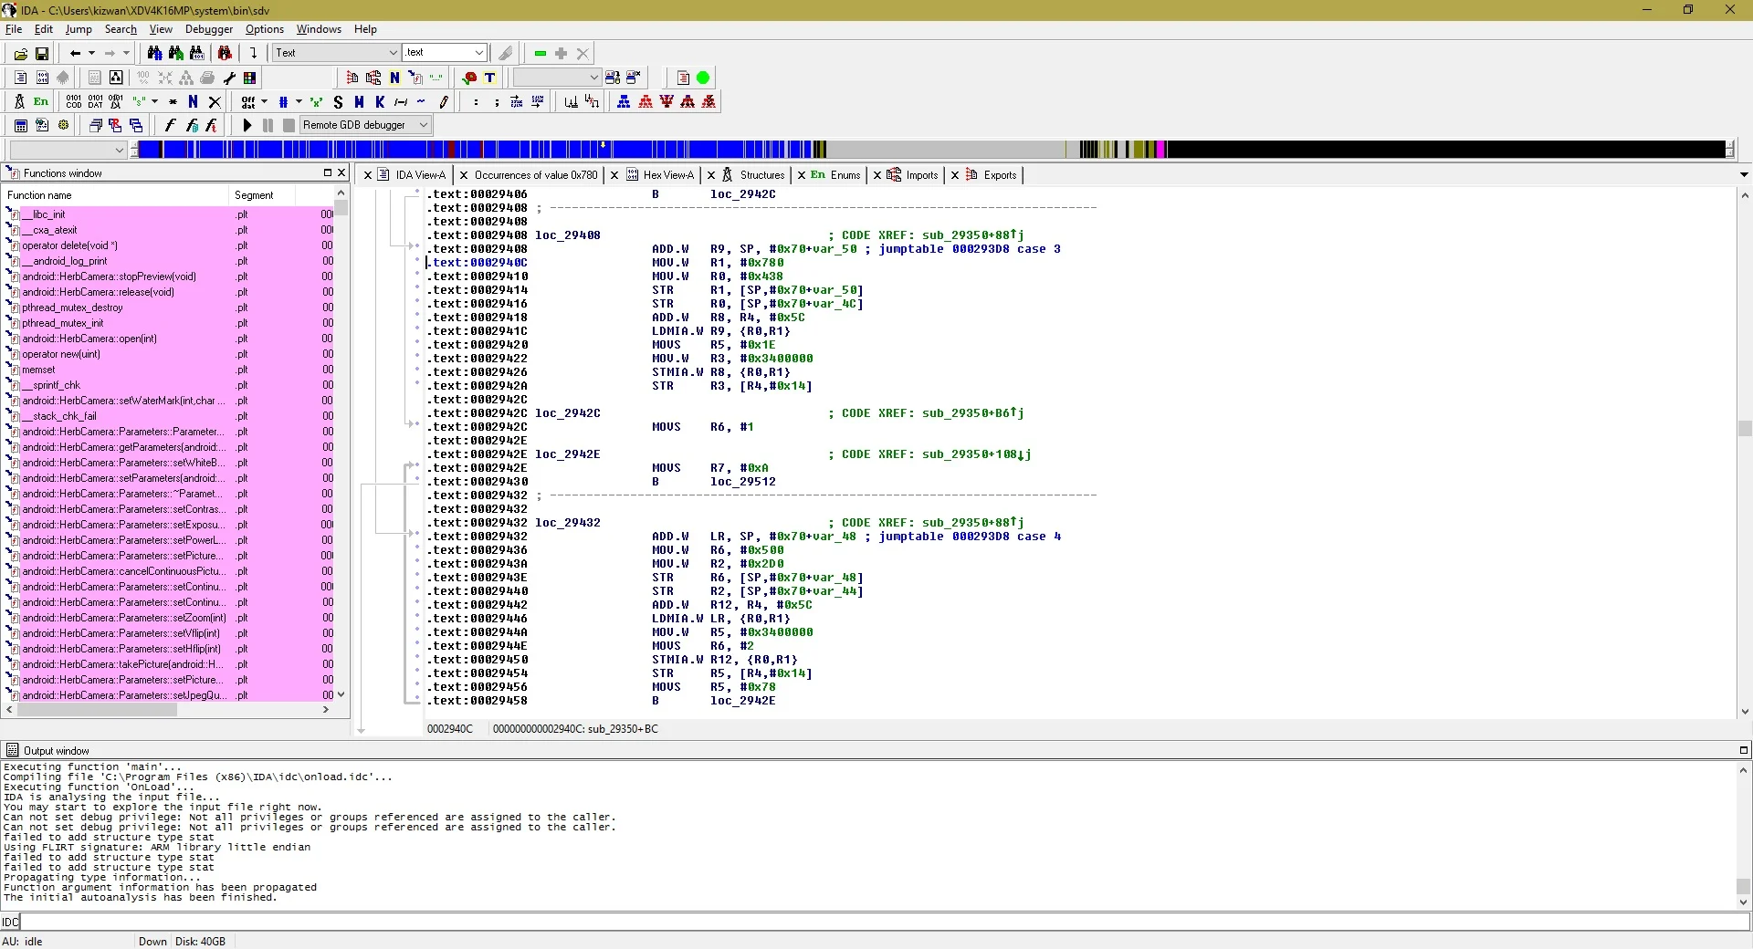This screenshot has width=1753, height=949.
Task: Jump back with the left arrow
Action: (x=76, y=53)
